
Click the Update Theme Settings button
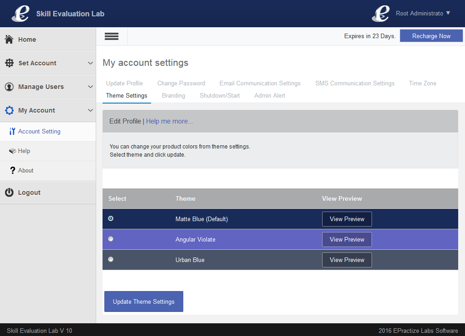point(144,301)
